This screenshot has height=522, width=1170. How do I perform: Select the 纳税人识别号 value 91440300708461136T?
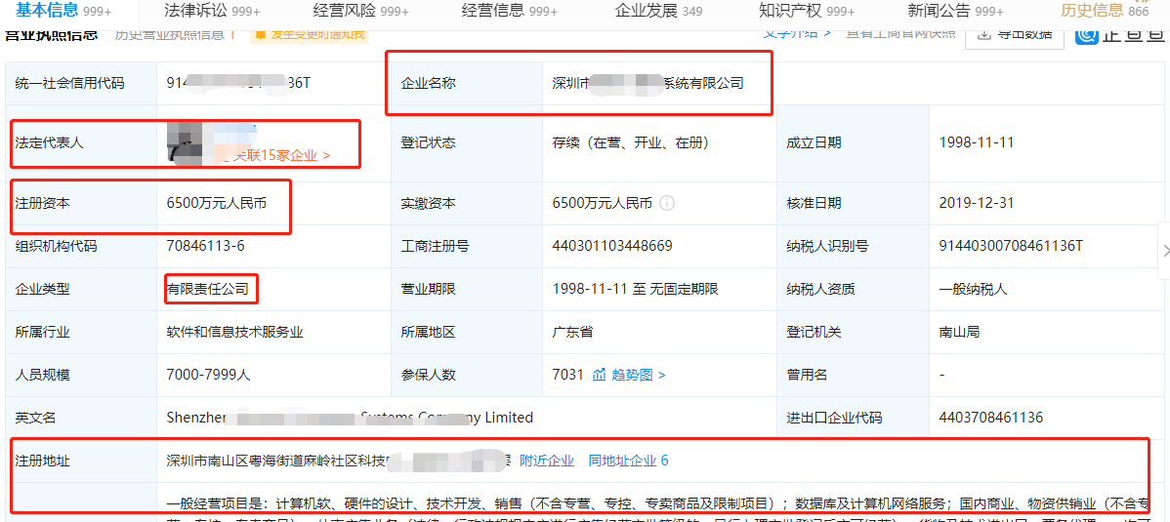pyautogui.click(x=1011, y=246)
